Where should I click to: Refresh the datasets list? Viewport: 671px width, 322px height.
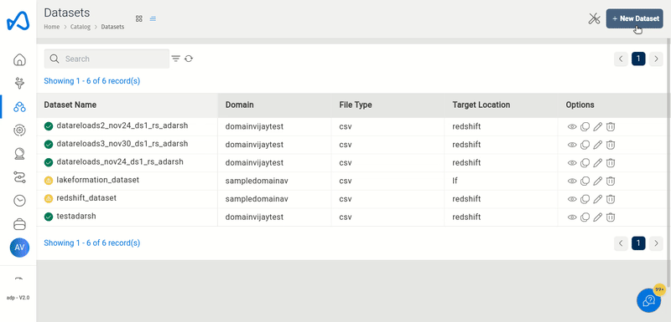(189, 59)
